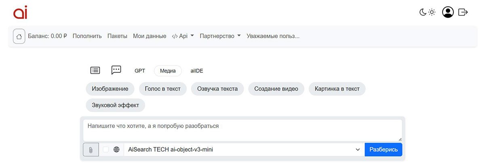The height and width of the screenshot is (165, 485).
Task: Open the Пополнить link
Action: click(87, 36)
